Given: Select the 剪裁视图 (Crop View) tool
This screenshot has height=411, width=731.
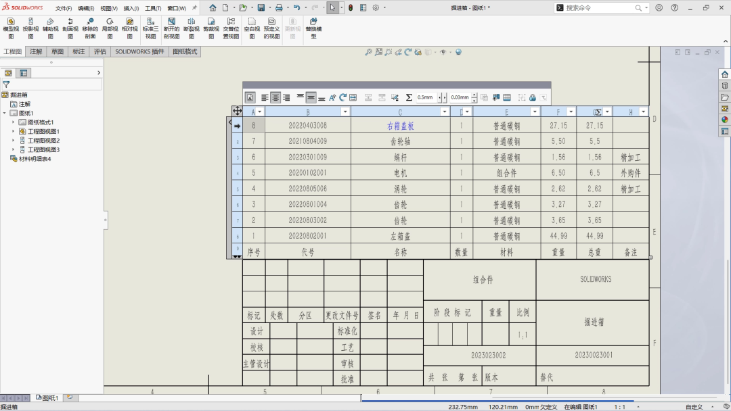Looking at the screenshot, I should 211,30.
